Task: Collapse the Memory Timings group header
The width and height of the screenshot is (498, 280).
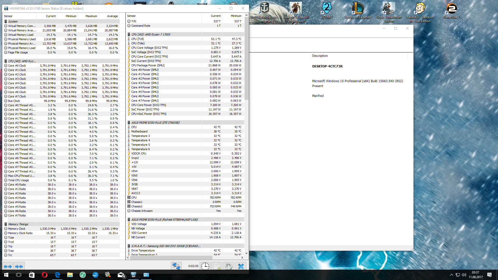Action: pyautogui.click(x=18, y=224)
